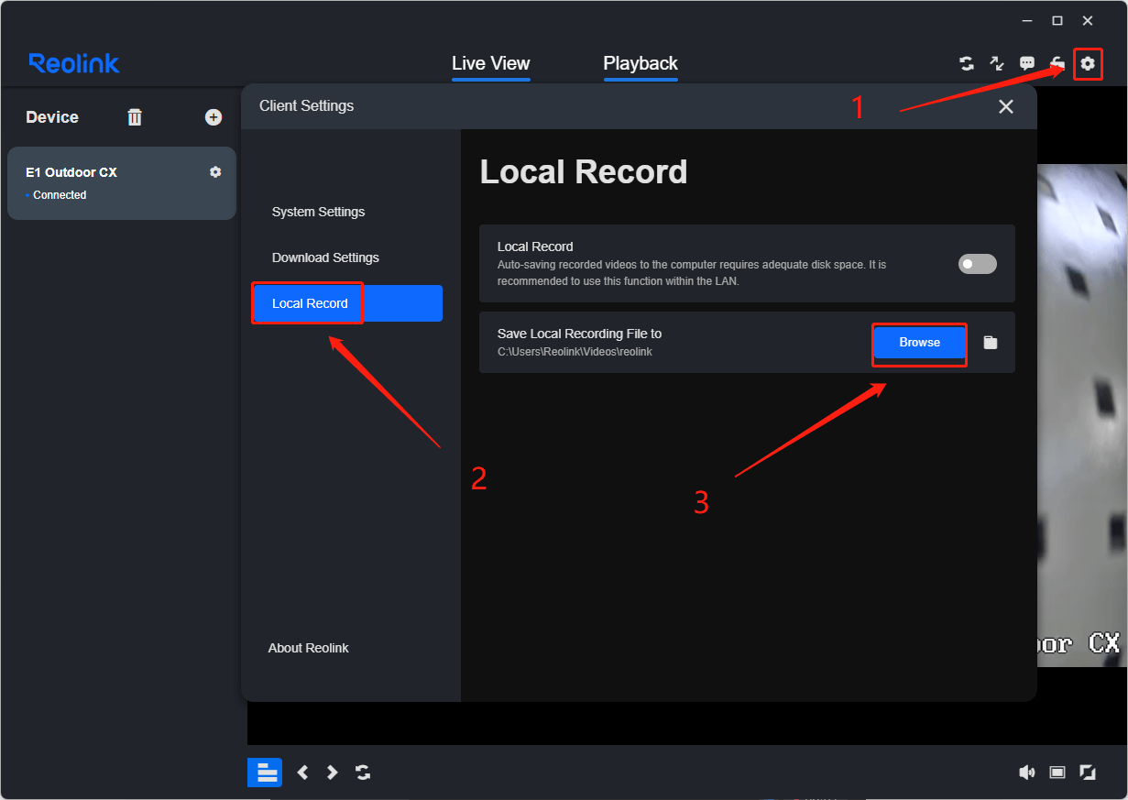Go to next page arrow in bottom bar
Image resolution: width=1128 pixels, height=800 pixels.
click(333, 773)
